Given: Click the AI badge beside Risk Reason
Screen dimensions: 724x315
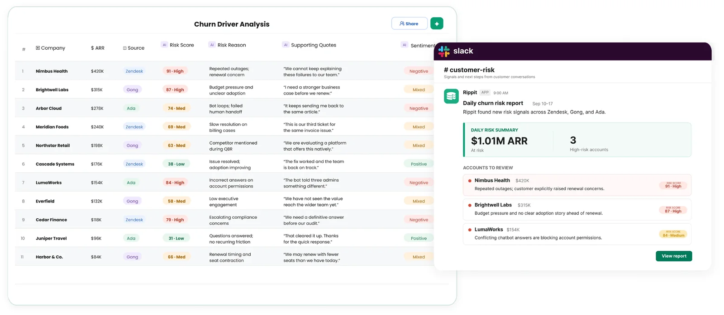Looking at the screenshot, I should tap(212, 45).
